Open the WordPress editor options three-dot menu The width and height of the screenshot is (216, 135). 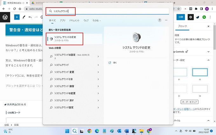(210, 17)
